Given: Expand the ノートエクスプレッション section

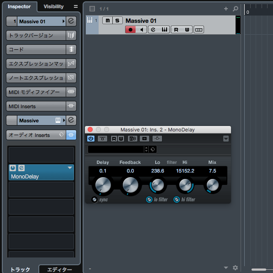Looking at the screenshot, I should (36, 78).
